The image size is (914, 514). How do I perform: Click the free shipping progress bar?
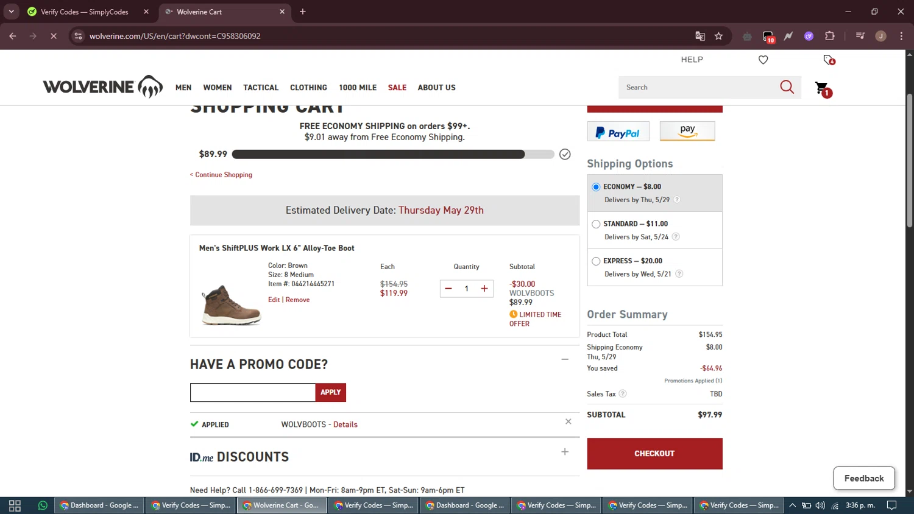(x=393, y=155)
